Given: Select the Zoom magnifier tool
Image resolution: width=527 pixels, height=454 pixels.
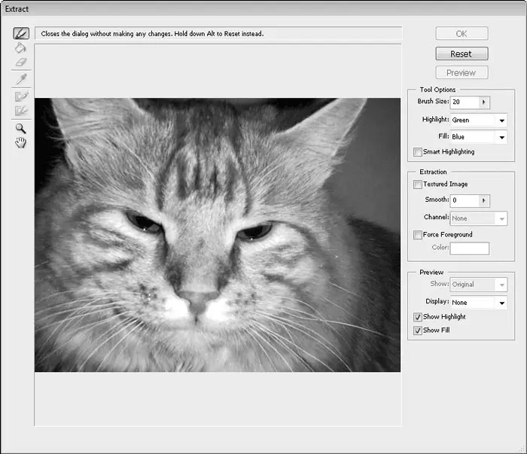Looking at the screenshot, I should tap(21, 128).
